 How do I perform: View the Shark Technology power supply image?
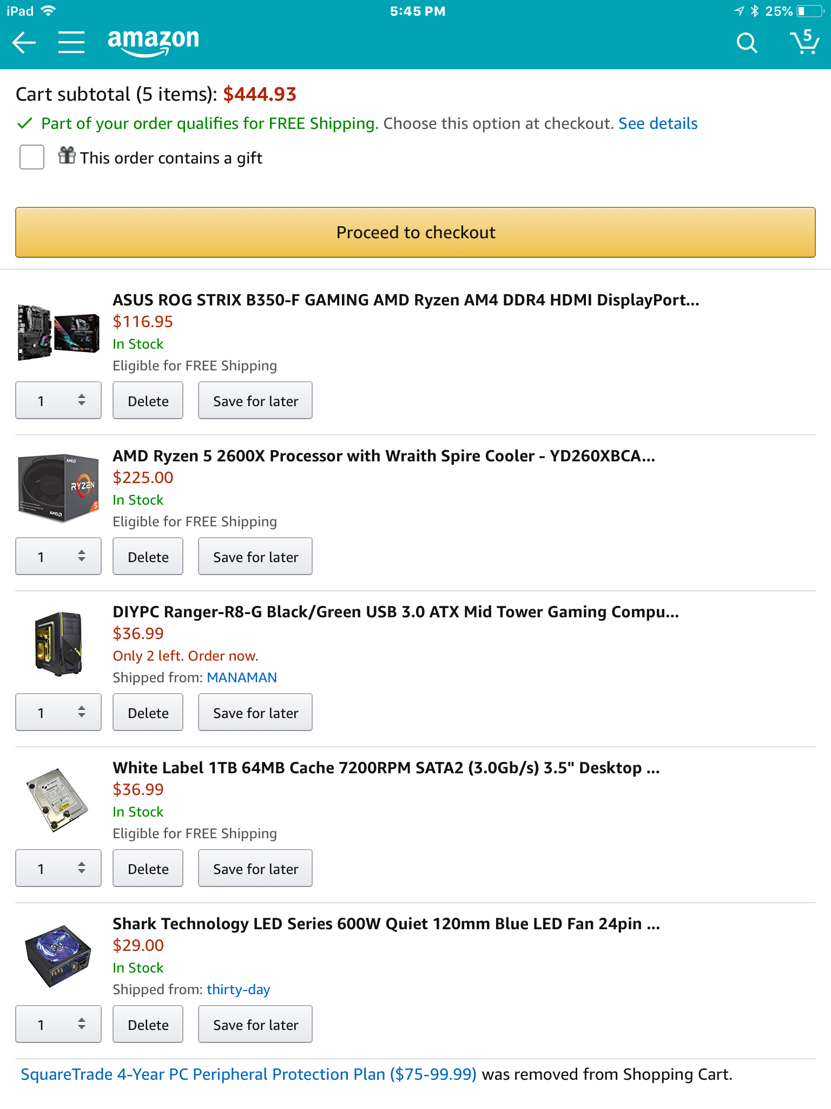pos(58,956)
